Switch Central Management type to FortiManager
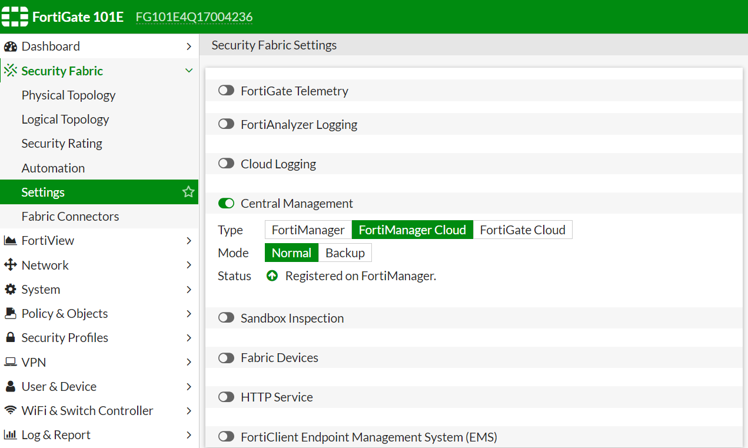The height and width of the screenshot is (448, 748). (308, 230)
